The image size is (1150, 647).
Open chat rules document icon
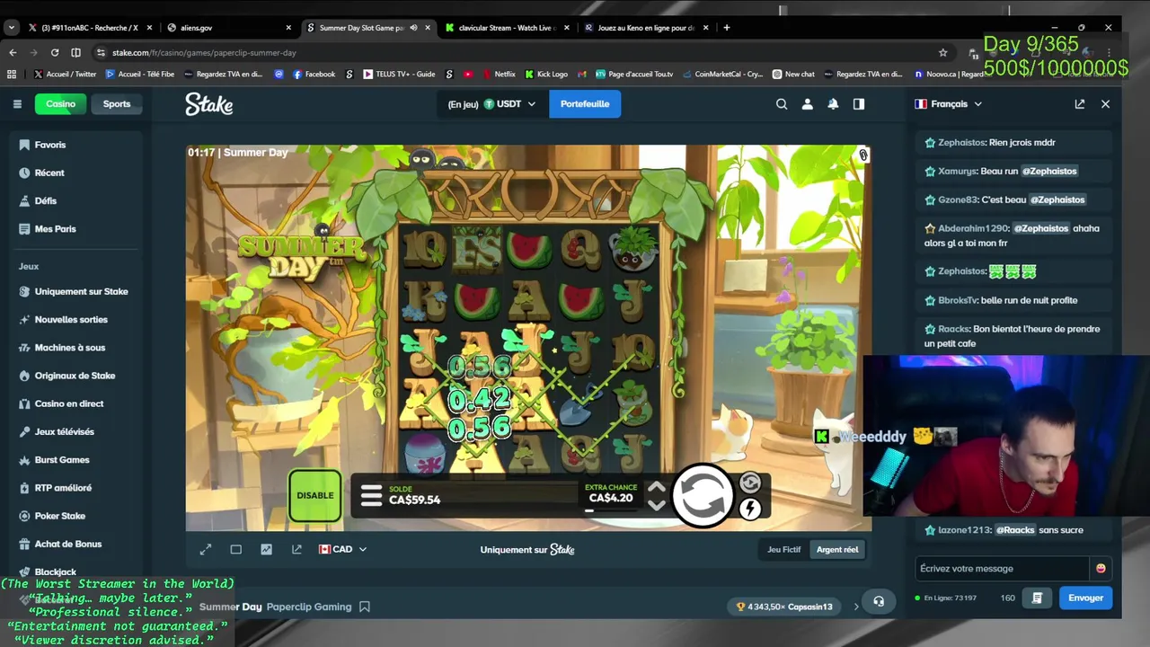[x=1037, y=598]
